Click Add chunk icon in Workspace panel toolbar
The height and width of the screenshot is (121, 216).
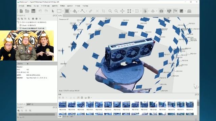[x=19, y=19]
